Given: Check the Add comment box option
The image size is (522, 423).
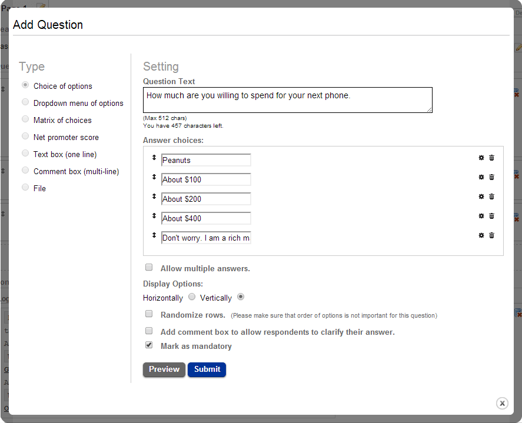Looking at the screenshot, I should click(x=149, y=331).
